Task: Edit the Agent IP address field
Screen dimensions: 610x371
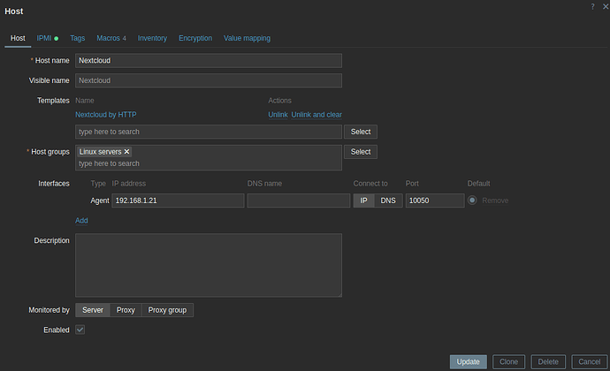Action: coord(178,201)
